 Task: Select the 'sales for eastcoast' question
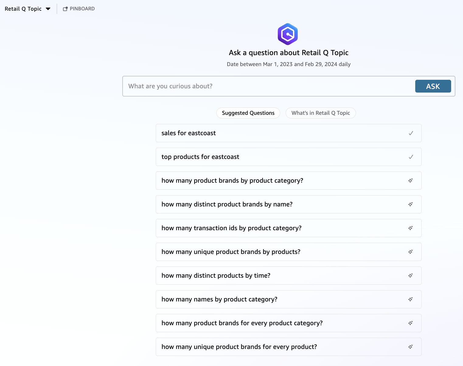coord(289,133)
